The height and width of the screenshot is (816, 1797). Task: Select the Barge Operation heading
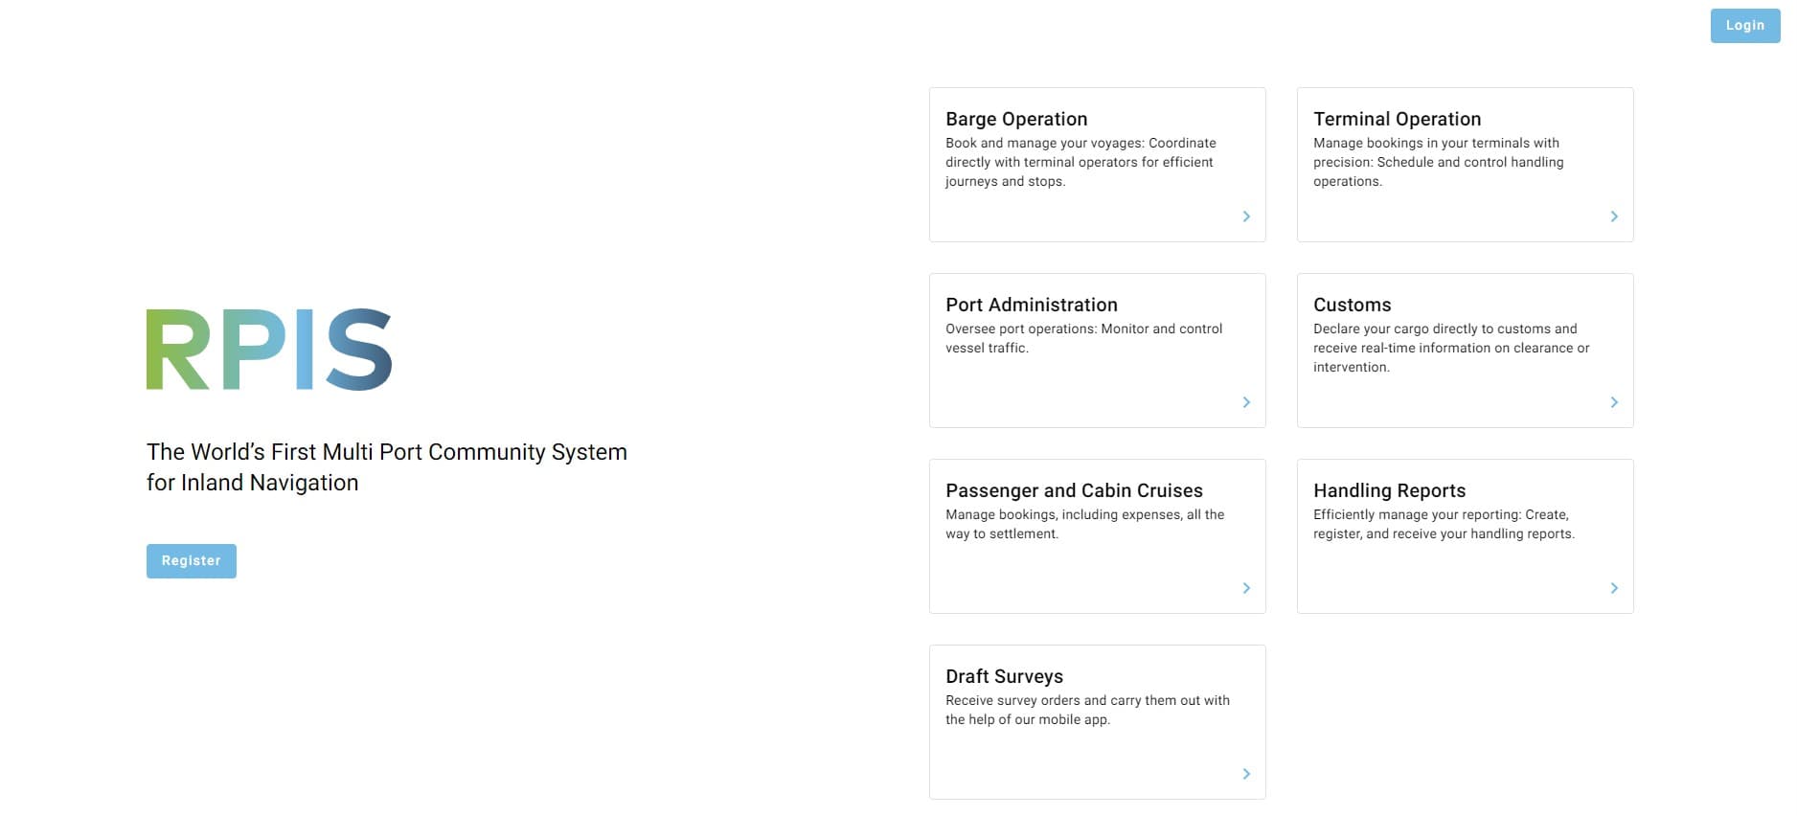click(x=1016, y=119)
